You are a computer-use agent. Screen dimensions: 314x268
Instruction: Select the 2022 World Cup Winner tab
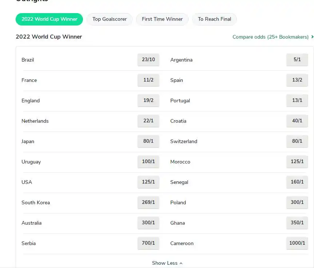coord(49,19)
